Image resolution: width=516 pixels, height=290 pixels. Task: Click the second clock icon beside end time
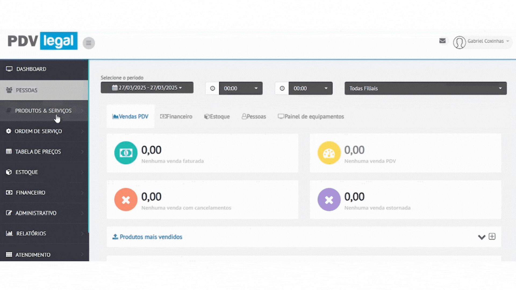(282, 88)
